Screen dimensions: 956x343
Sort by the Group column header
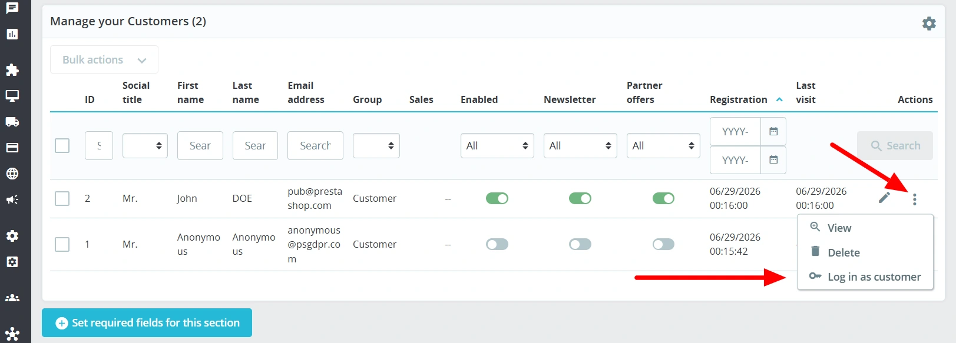pos(368,99)
